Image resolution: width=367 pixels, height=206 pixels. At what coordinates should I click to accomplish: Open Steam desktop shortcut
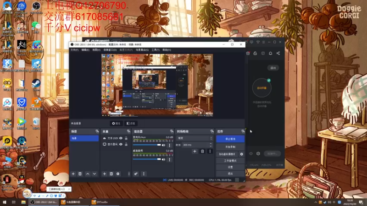tap(36, 85)
